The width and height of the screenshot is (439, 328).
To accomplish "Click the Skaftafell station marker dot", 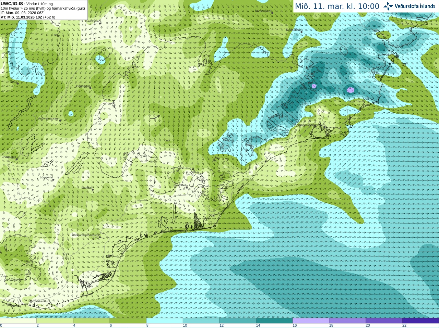I will click(x=187, y=187).
